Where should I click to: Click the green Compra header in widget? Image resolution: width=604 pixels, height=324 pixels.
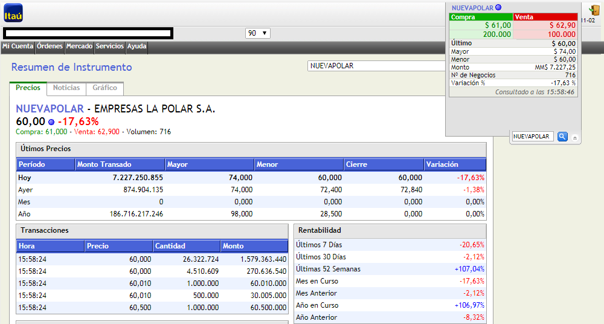[481, 17]
